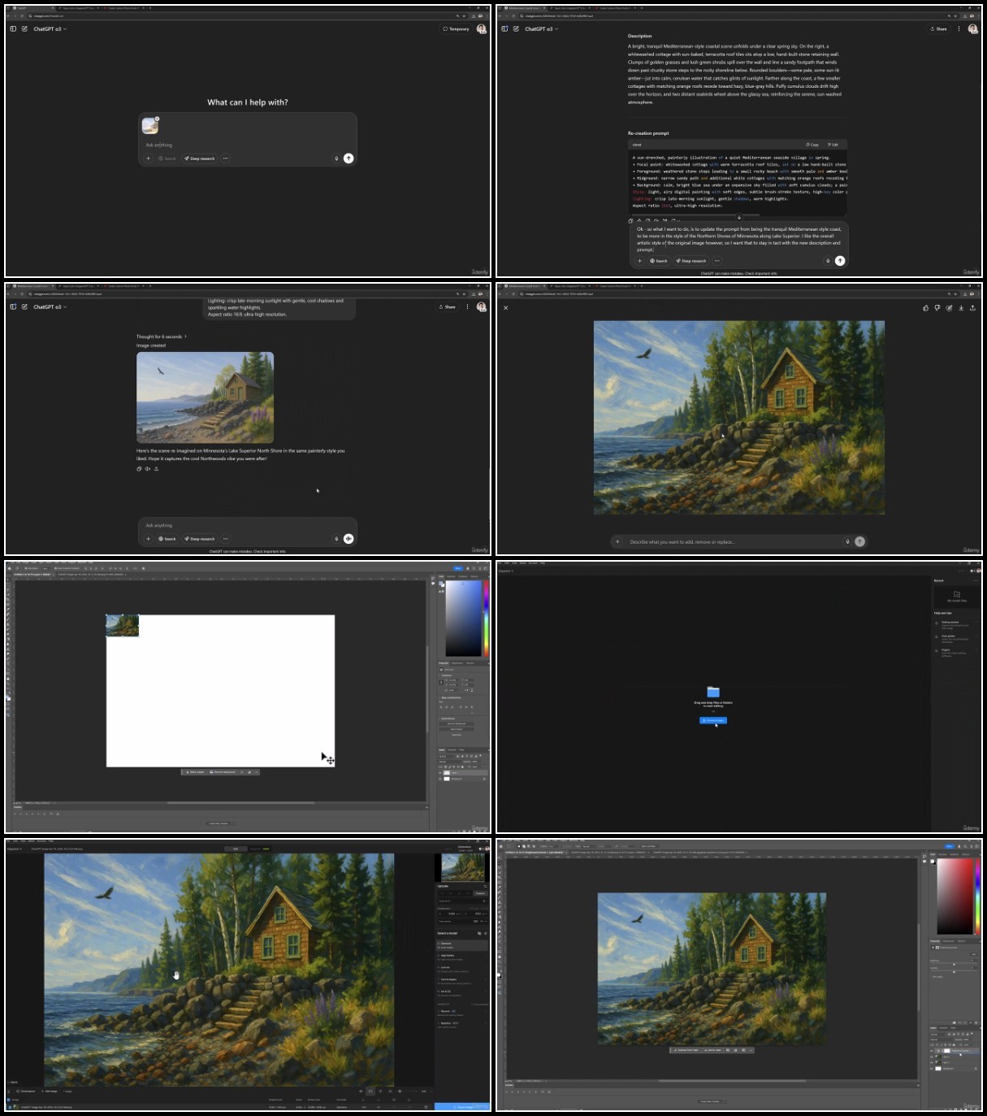Click the blue Browse images button
The image size is (987, 1116).
(x=713, y=720)
